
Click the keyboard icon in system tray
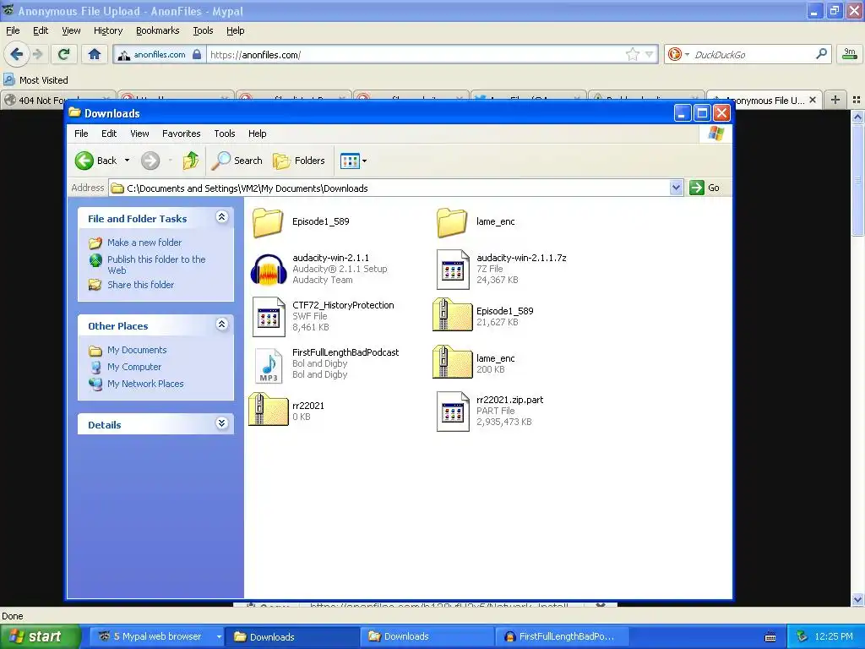click(x=770, y=637)
